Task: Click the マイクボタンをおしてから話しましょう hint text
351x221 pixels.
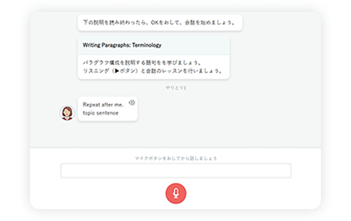Action: (175, 158)
